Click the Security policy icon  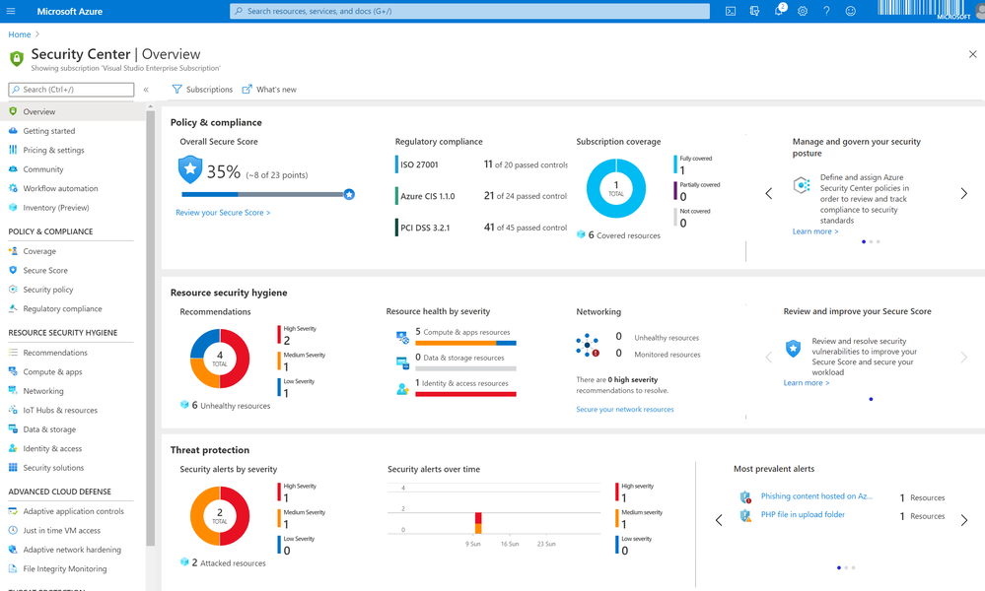click(13, 290)
